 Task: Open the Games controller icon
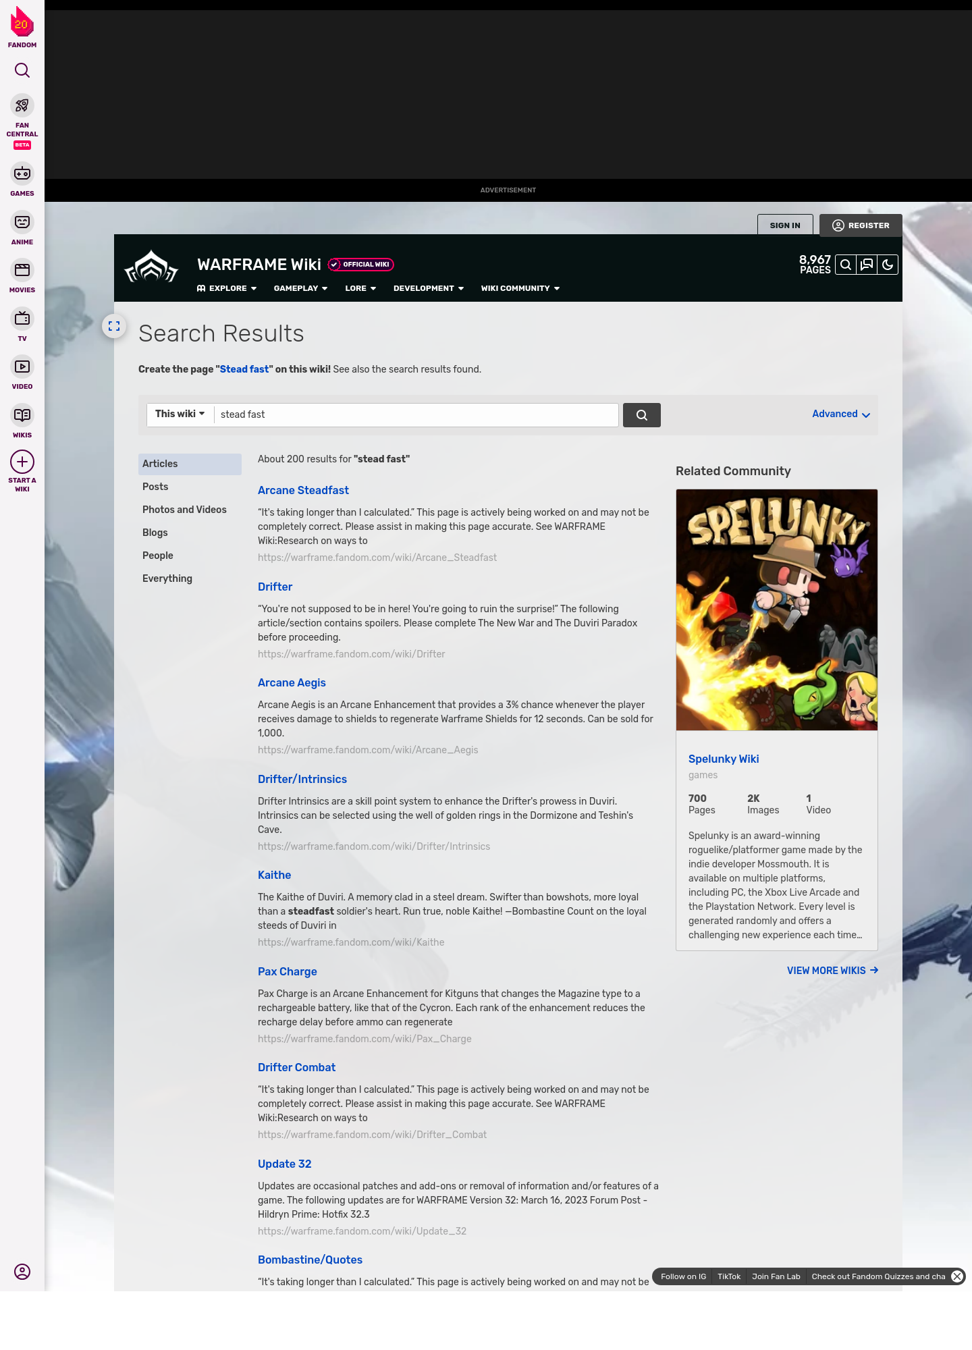(x=22, y=173)
